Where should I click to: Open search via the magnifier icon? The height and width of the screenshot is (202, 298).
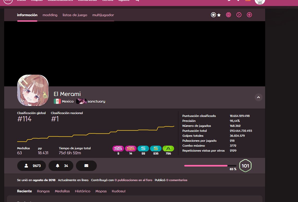(137, 1)
